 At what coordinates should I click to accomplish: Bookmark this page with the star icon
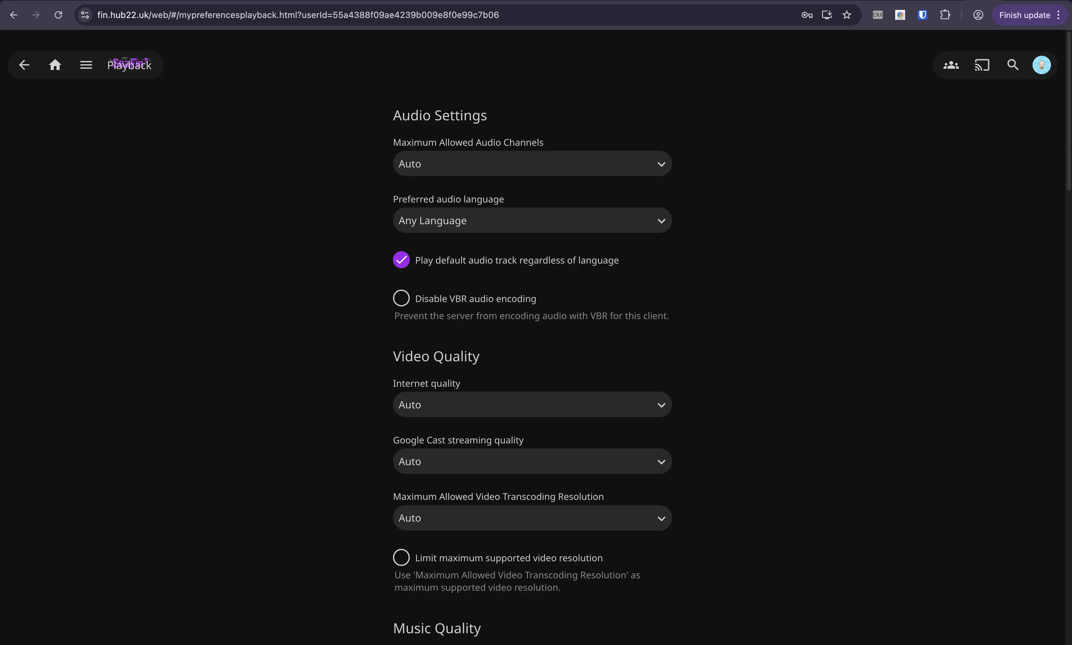tap(846, 14)
